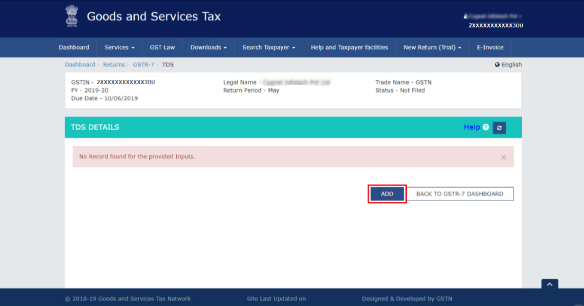Expand the New Return (Trial) menu
This screenshot has width=584, height=306.
pos(432,47)
